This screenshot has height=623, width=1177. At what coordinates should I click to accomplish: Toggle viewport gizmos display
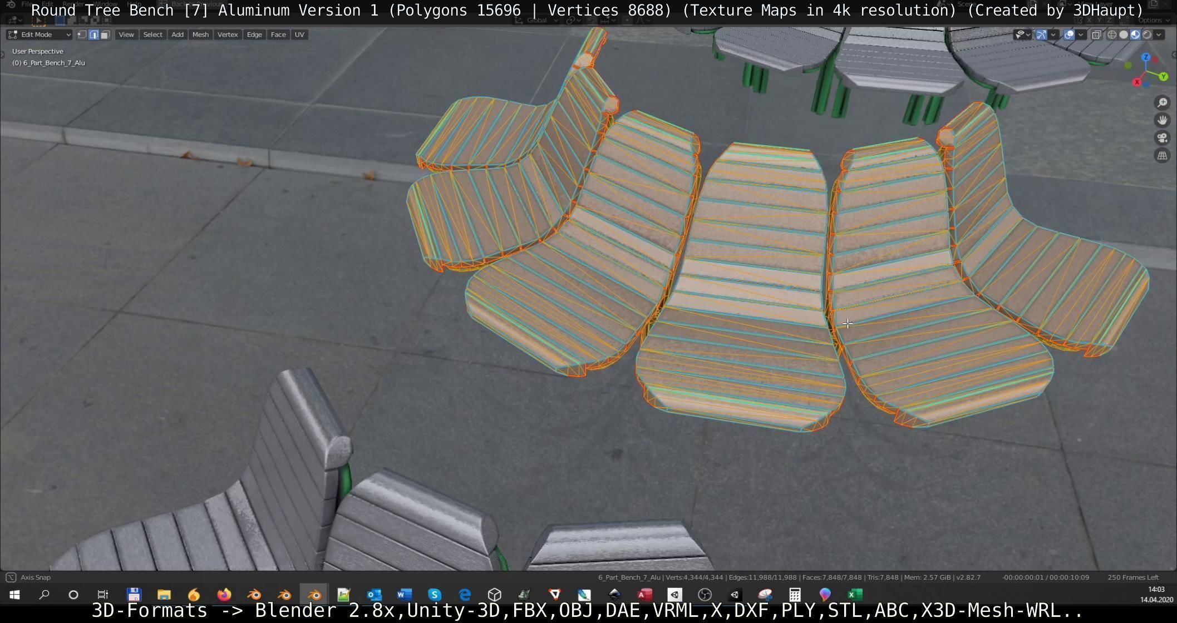coord(1041,34)
